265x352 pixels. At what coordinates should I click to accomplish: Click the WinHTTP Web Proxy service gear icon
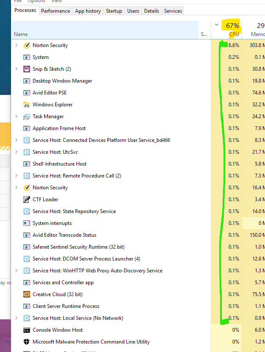point(27,271)
